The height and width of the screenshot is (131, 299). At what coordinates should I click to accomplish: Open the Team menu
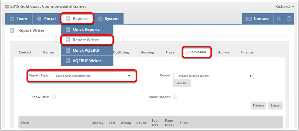click(19, 19)
